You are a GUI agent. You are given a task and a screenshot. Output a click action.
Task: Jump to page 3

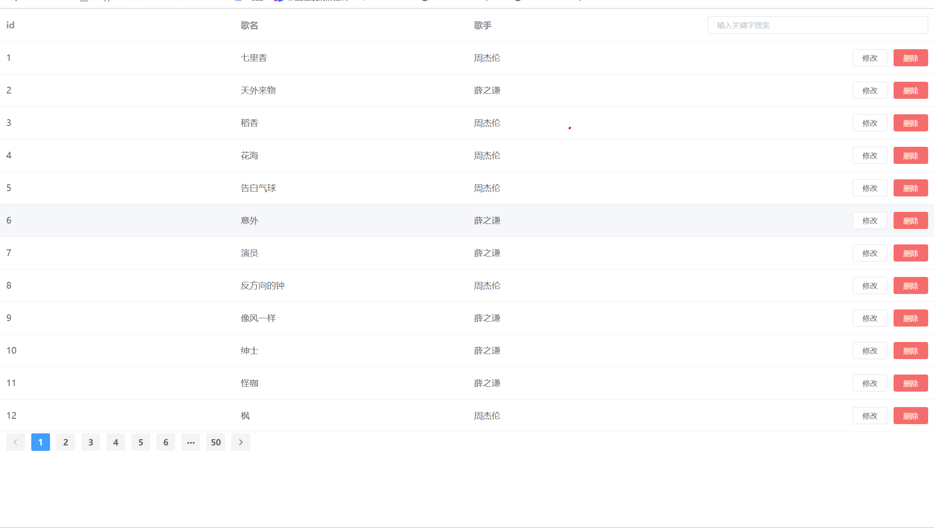click(90, 442)
